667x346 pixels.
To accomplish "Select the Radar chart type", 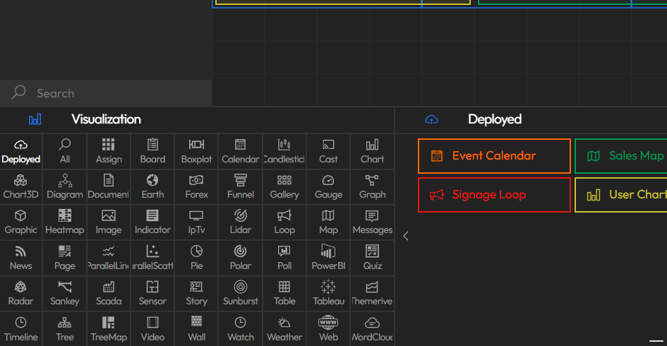I will (21, 294).
